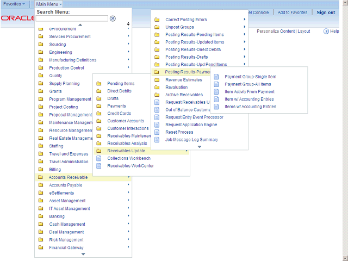This screenshot has width=348, height=261.
Task: Open the Engineering menu item
Action: (x=60, y=52)
